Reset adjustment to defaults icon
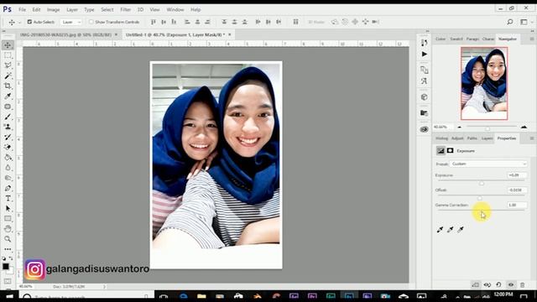Image resolution: width=537 pixels, height=302 pixels. click(498, 284)
